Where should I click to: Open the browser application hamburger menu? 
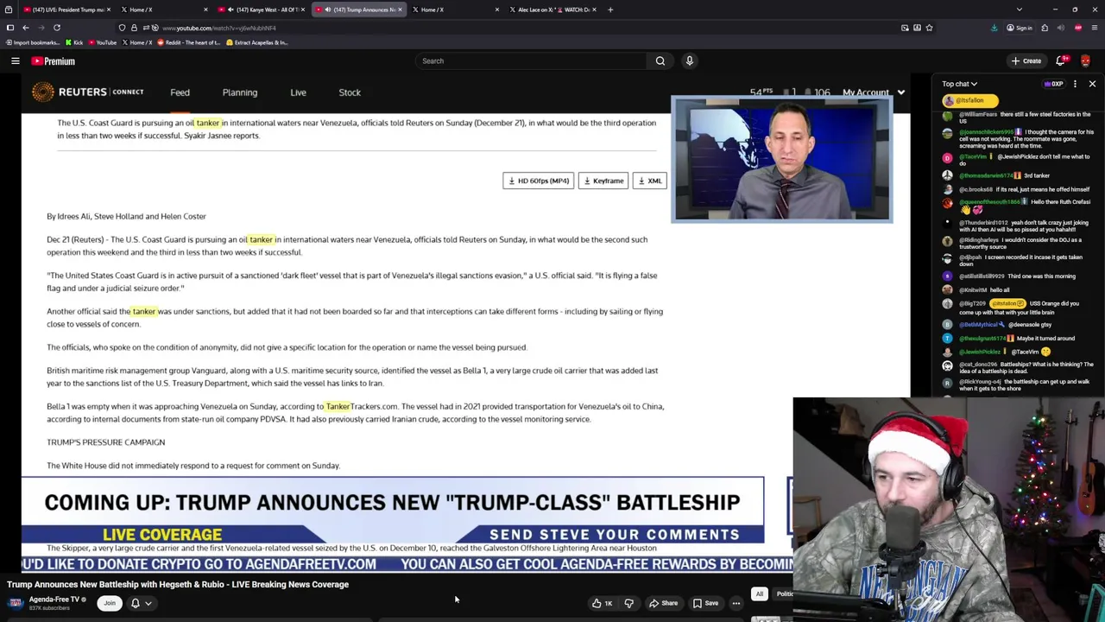[1094, 28]
